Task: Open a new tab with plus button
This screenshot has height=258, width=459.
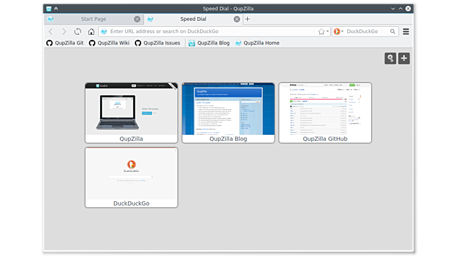Action: click(247, 19)
